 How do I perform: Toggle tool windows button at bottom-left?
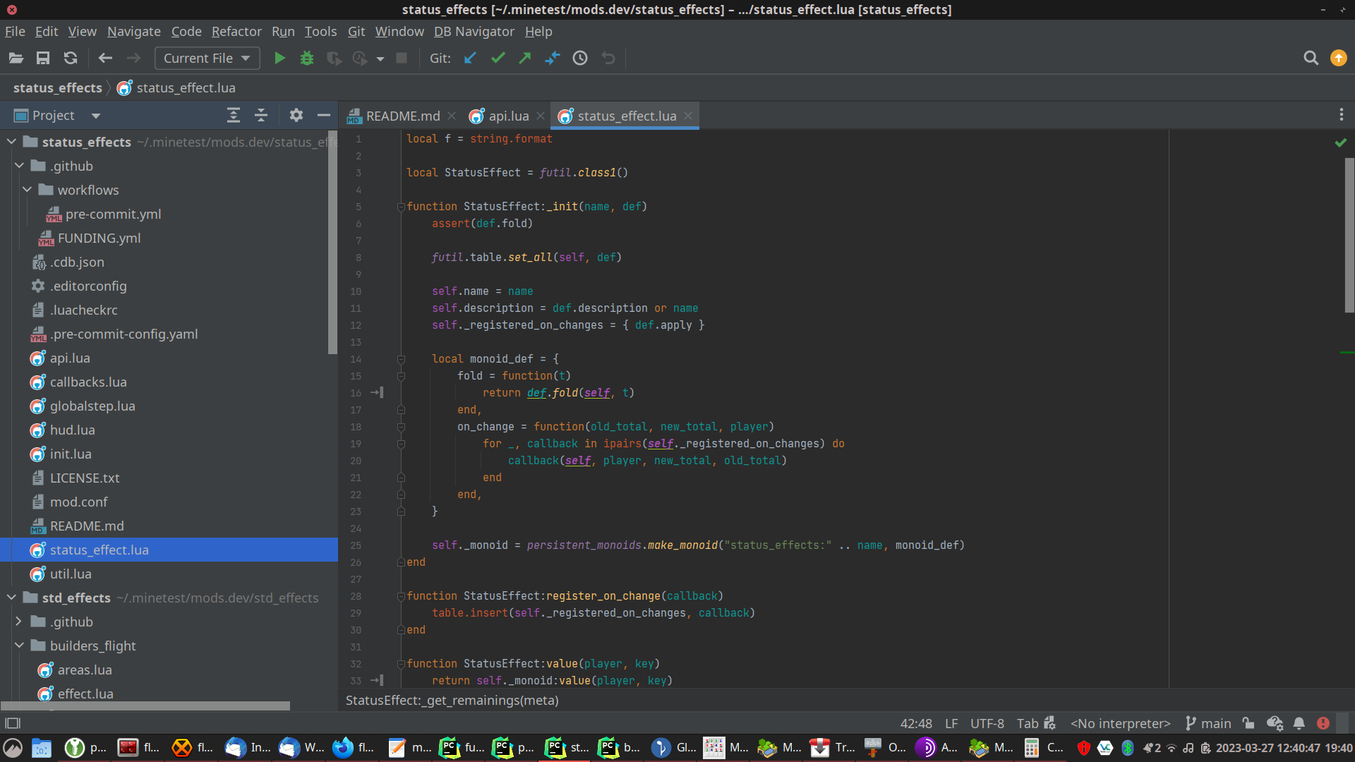(x=13, y=723)
